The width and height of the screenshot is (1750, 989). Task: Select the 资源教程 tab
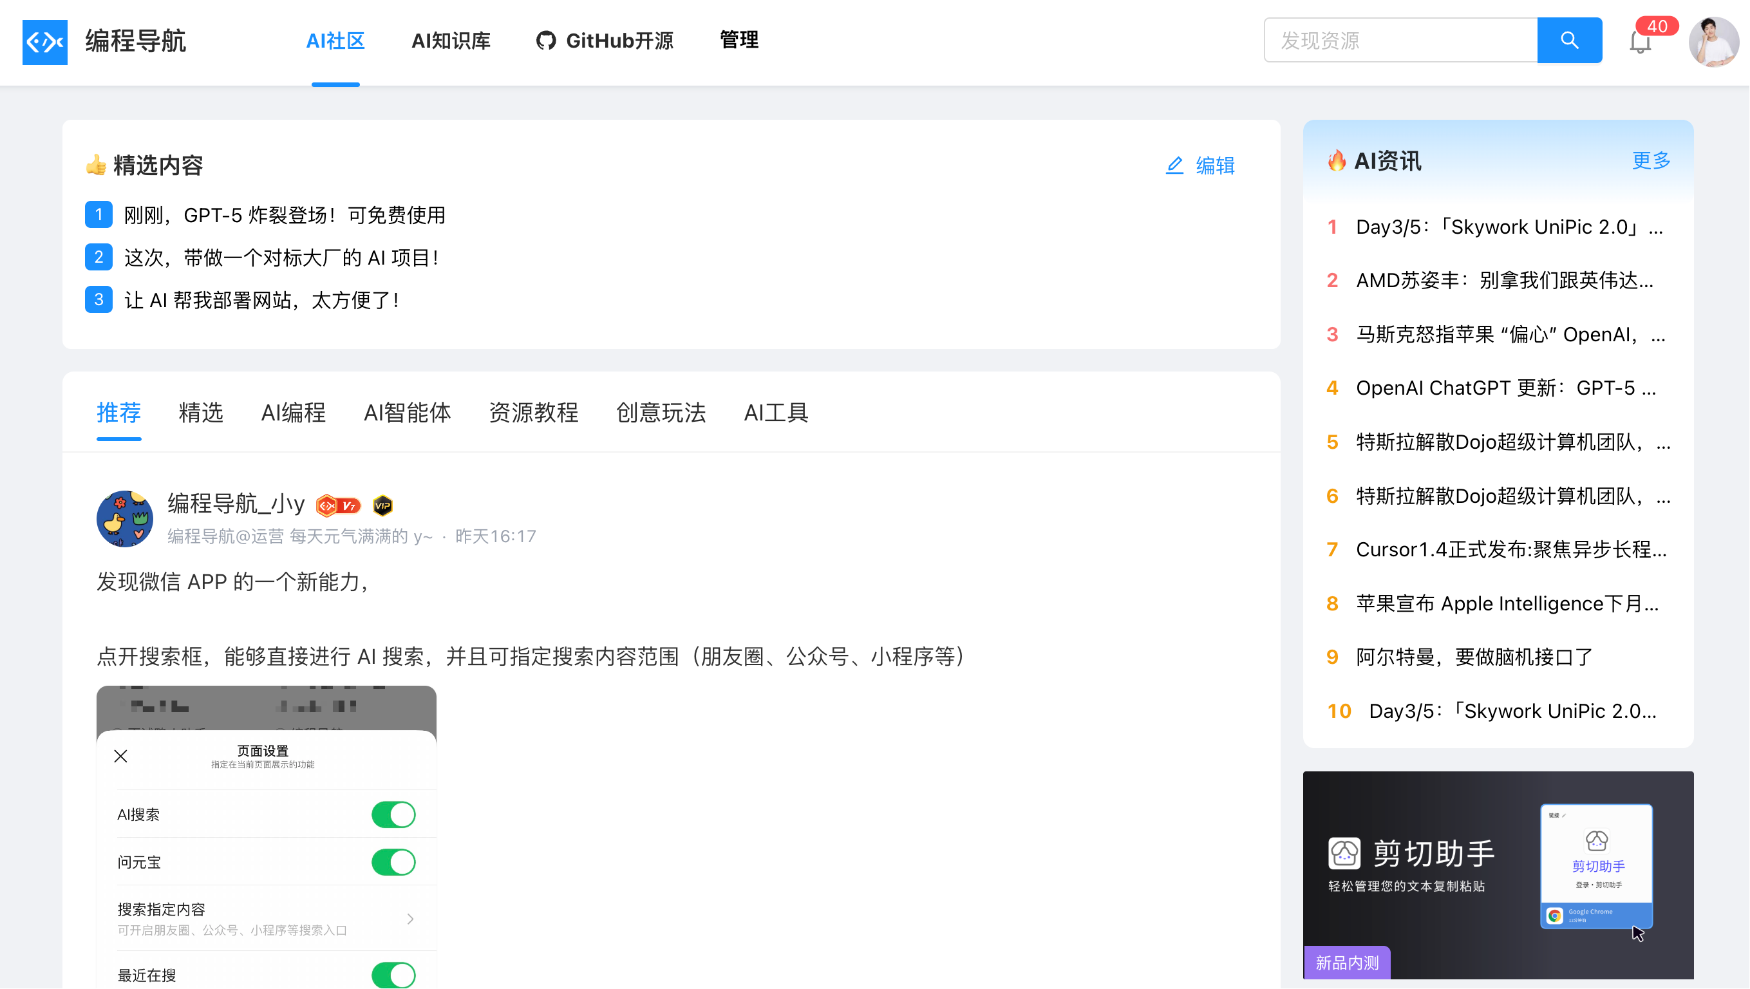click(533, 412)
